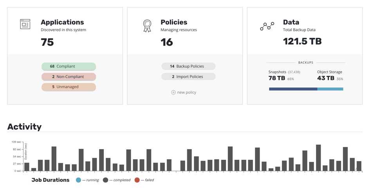This screenshot has width=372, height=190.
Task: Click the blue running legend dot
Action: tap(78, 180)
